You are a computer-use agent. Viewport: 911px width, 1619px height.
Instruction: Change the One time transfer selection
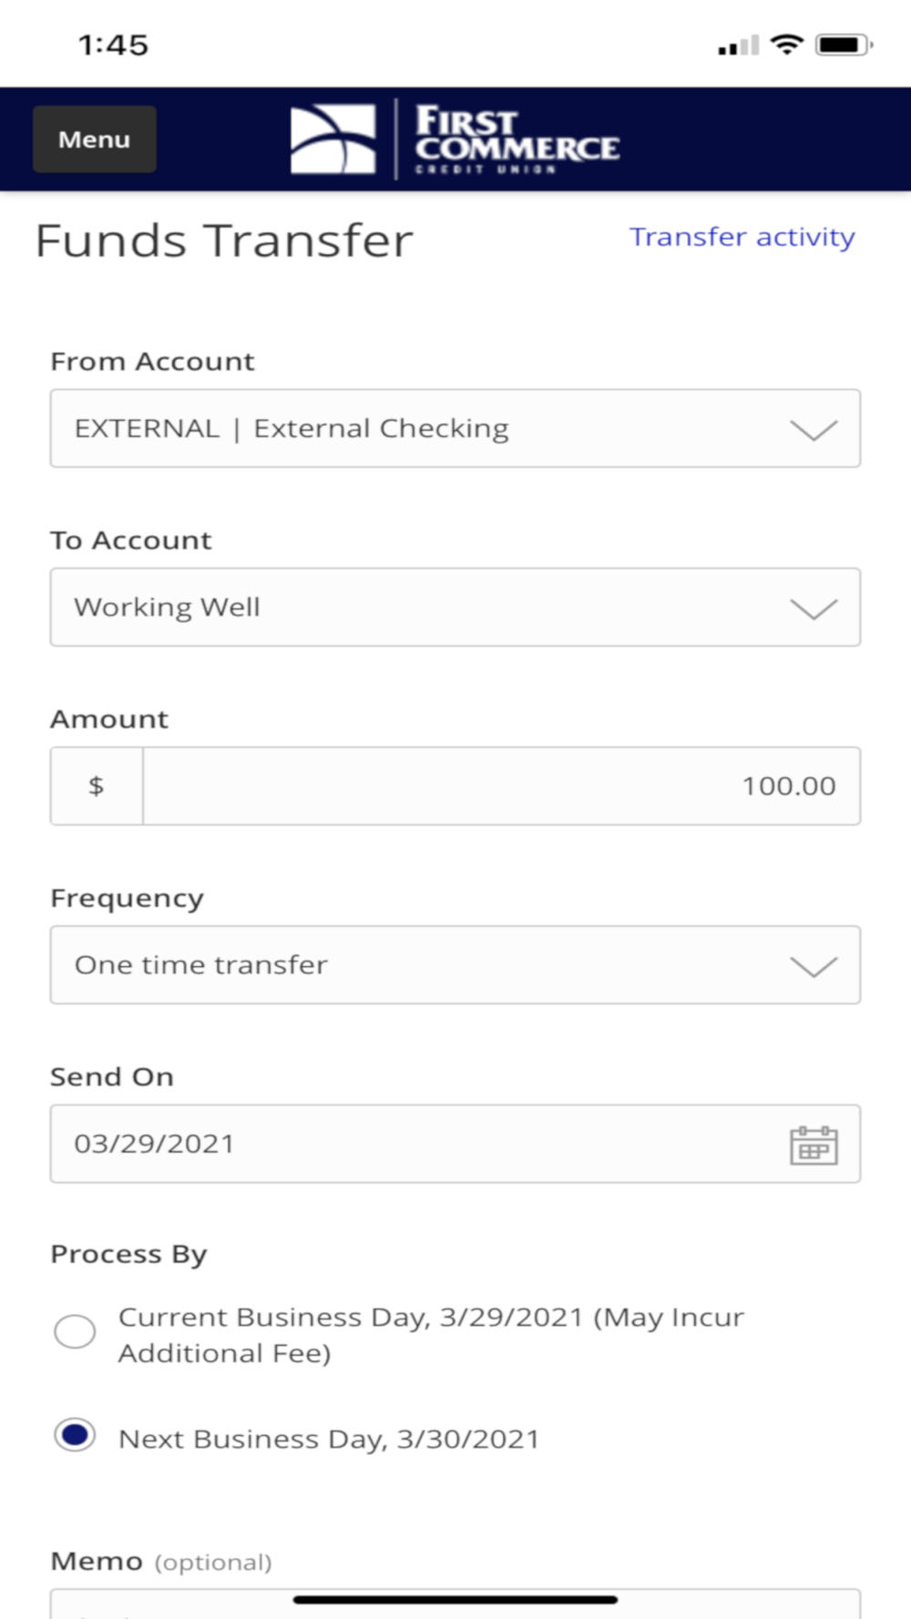tap(455, 965)
